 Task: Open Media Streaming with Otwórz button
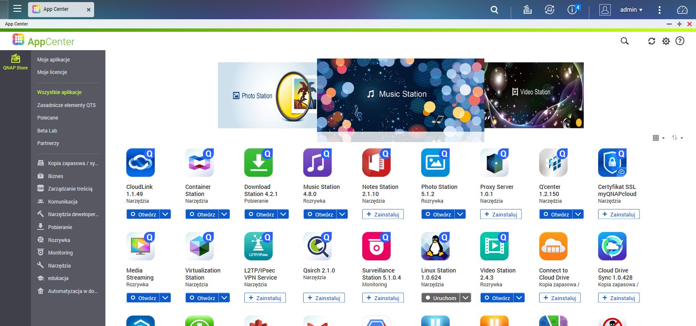point(143,298)
